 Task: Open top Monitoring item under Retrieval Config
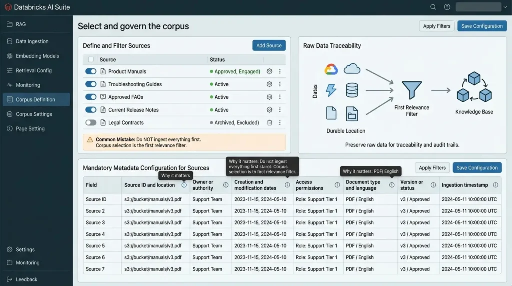36,85
